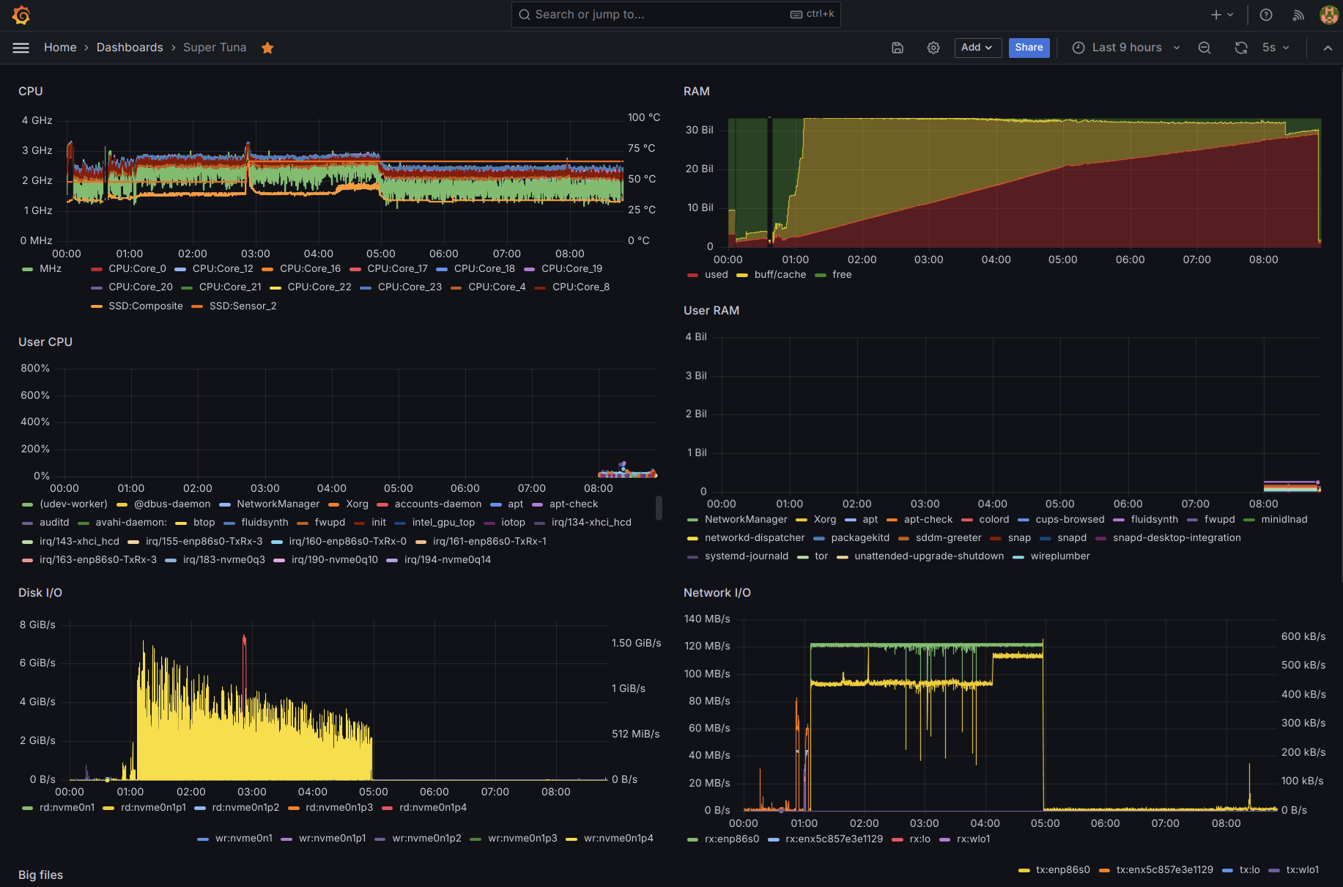Open the 5s refresh interval dropdown
Screen dimensions: 1343x887
point(1276,48)
